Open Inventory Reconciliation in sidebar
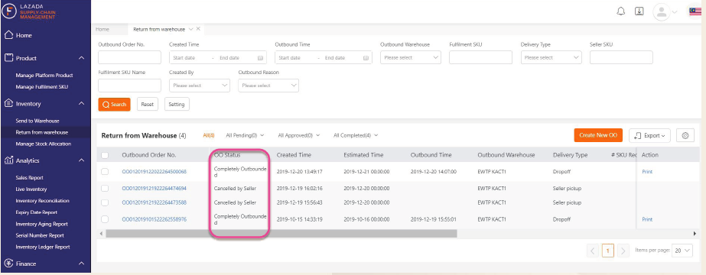This screenshot has height=275, width=706. (x=42, y=201)
